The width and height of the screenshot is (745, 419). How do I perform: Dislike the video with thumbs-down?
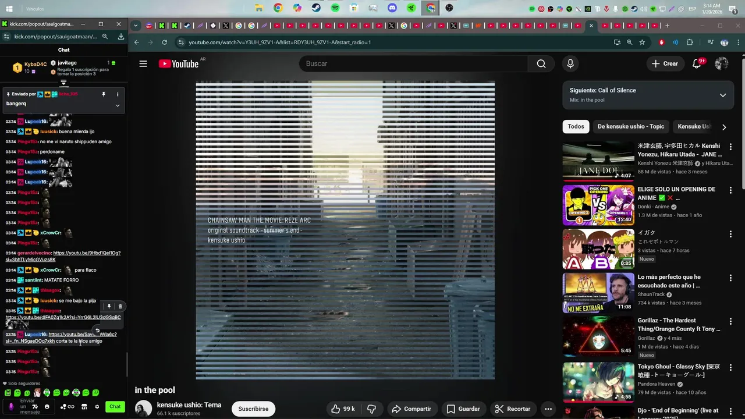pos(371,409)
